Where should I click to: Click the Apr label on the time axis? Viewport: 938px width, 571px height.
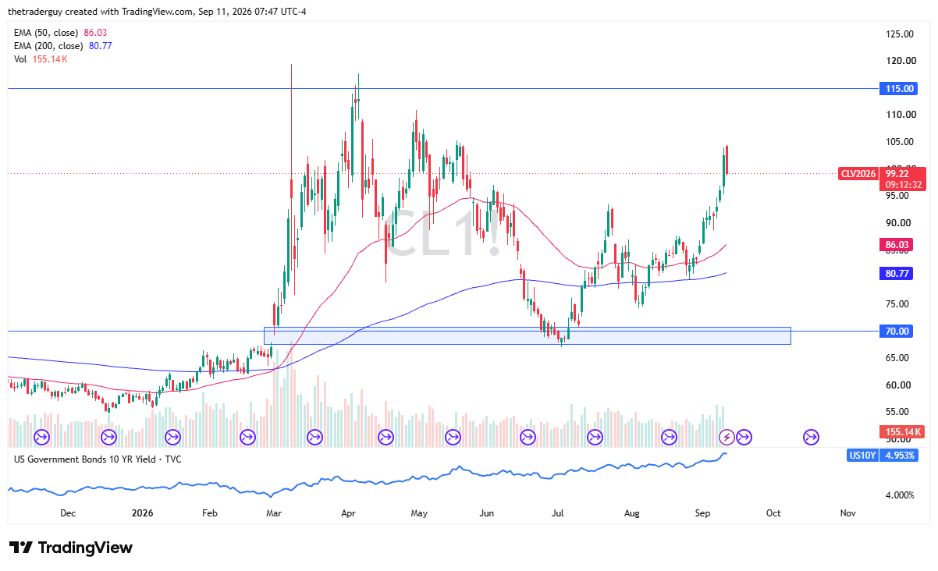tap(349, 513)
